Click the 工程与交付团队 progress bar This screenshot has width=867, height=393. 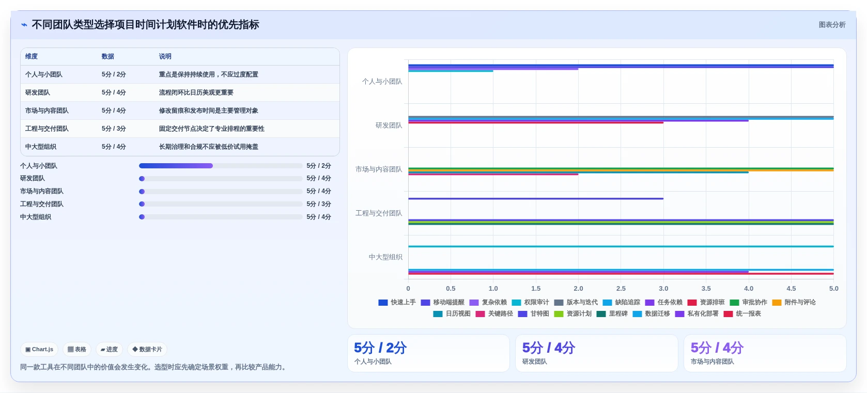point(221,204)
